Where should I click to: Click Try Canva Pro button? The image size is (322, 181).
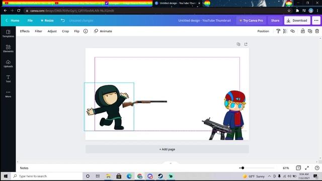tap(251, 20)
